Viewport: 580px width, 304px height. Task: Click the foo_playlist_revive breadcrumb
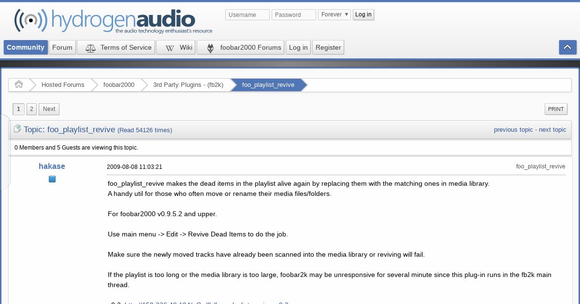(268, 85)
